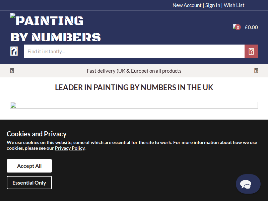Click the Cookies and Privacy heading
Screen dimensions: 268x201
coord(37,134)
